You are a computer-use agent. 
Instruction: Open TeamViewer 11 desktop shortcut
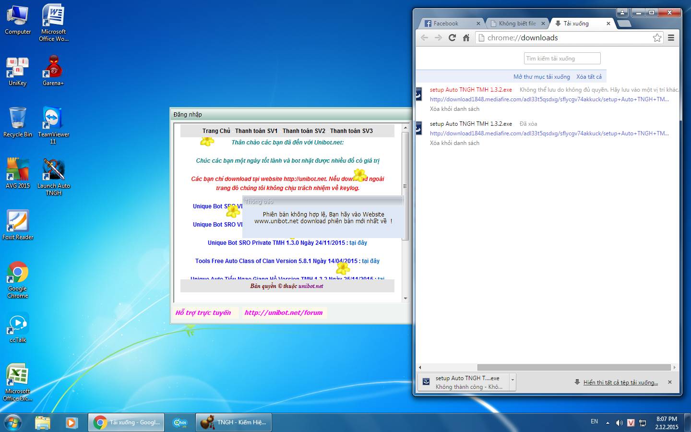pos(53,125)
